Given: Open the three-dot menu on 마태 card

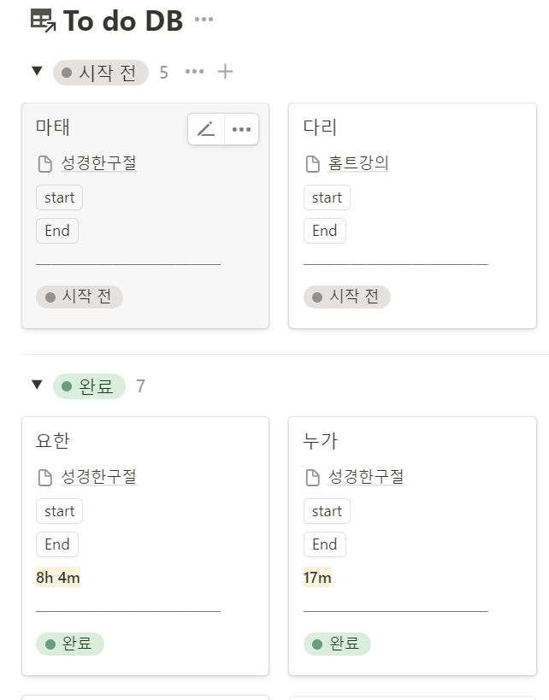Looking at the screenshot, I should click(241, 129).
